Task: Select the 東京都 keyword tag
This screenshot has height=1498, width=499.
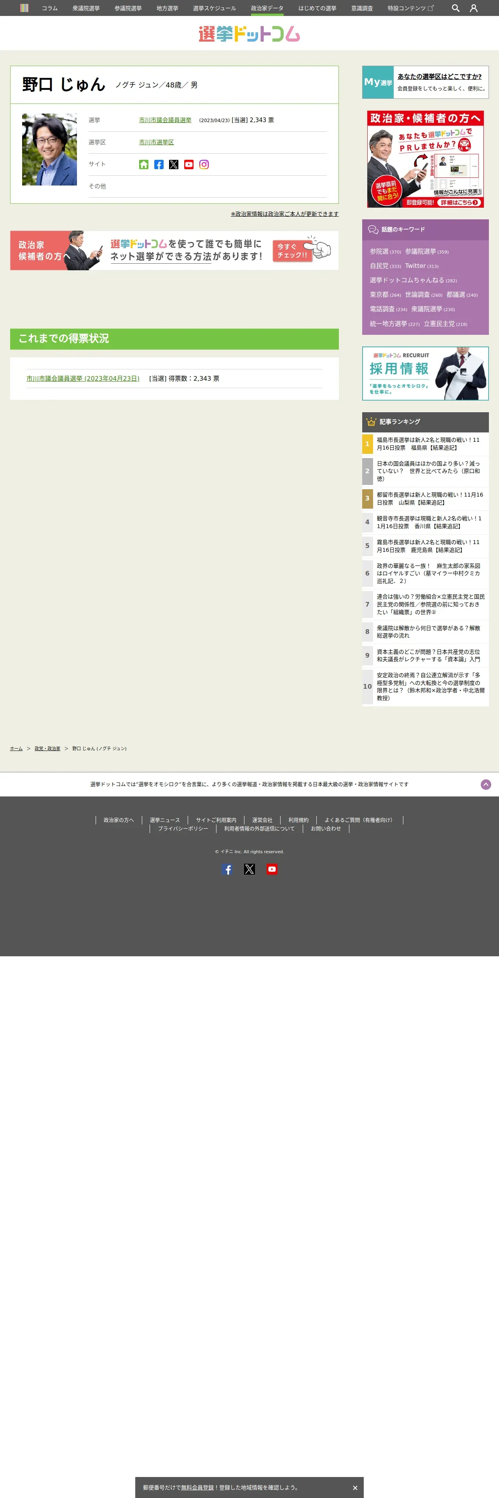Action: (385, 295)
